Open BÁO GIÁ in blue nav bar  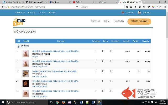32,13
